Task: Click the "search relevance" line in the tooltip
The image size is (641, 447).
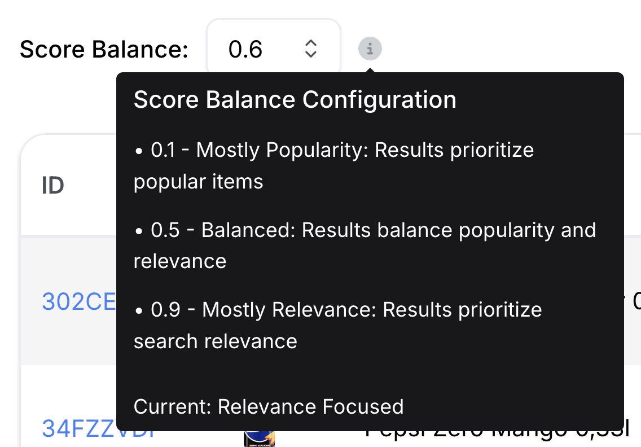Action: click(216, 341)
